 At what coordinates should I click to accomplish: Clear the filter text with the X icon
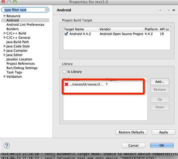point(46,10)
